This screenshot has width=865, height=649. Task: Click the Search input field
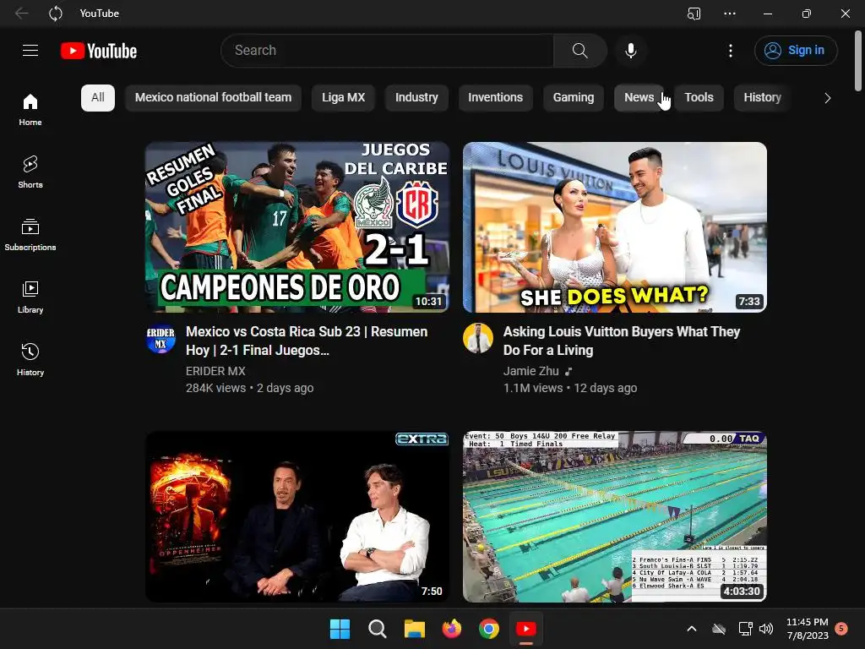[x=387, y=51]
